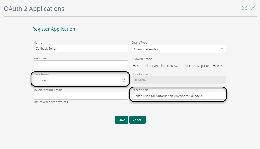Expand the dialog to full screen
Screen dimensions: 260x149
[x=245, y=8]
